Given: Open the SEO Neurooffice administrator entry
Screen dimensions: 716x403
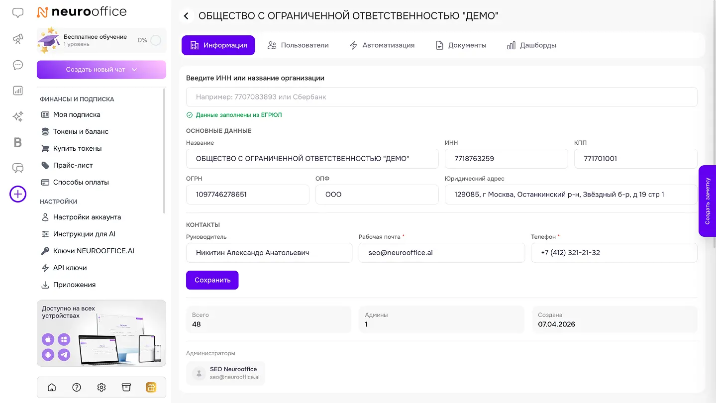Looking at the screenshot, I should (x=226, y=373).
